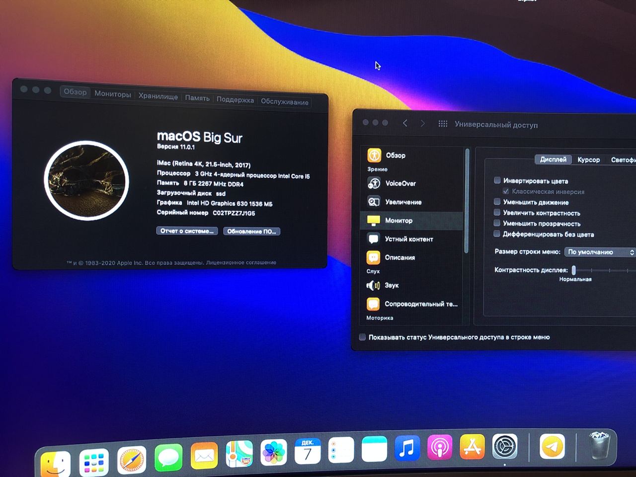Viewport: 636px width, 477px height.
Task: Open Launchpad in the dock
Action: click(93, 462)
